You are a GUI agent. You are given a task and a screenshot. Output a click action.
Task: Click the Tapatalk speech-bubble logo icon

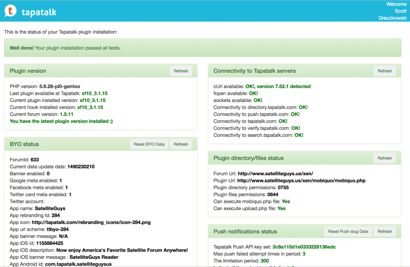tap(10, 11)
